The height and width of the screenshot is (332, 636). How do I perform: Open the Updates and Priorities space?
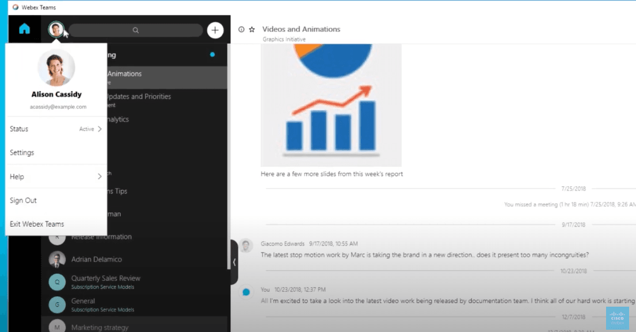tap(167, 100)
